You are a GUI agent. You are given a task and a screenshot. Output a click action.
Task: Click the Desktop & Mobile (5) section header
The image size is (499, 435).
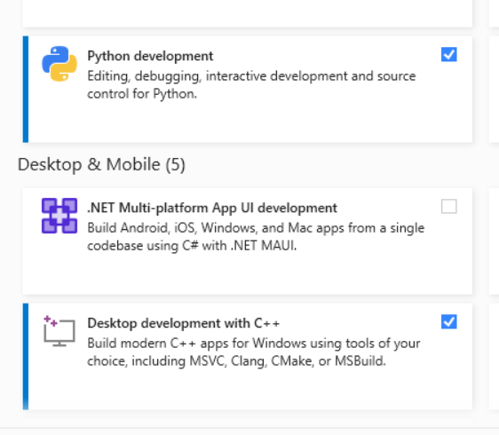pos(101,165)
